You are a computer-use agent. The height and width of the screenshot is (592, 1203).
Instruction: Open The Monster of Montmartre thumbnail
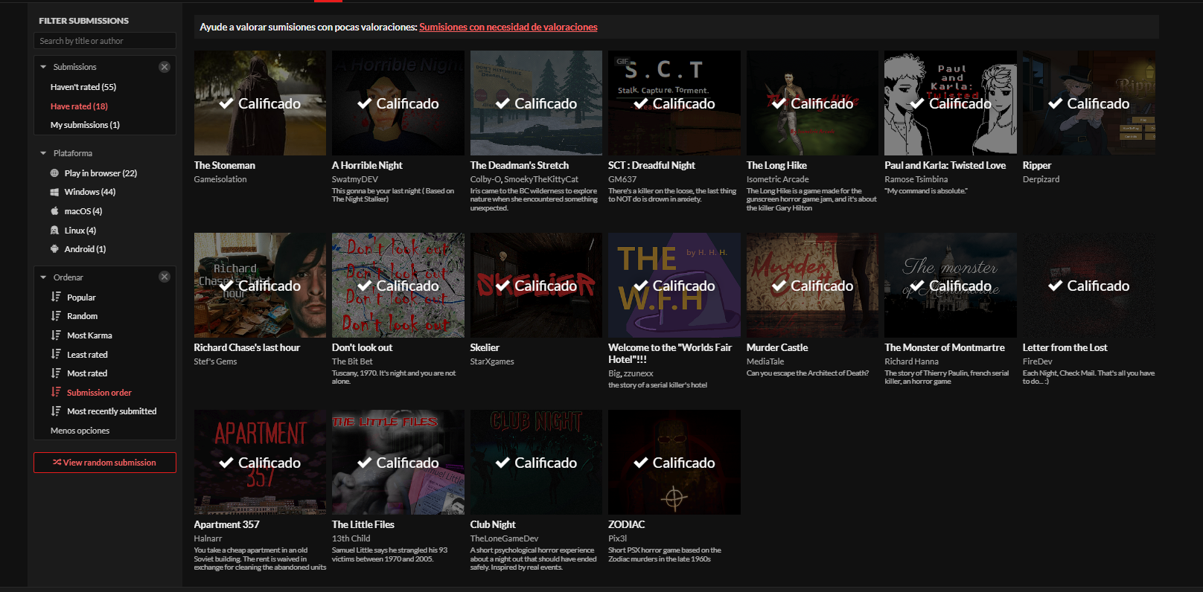(951, 286)
